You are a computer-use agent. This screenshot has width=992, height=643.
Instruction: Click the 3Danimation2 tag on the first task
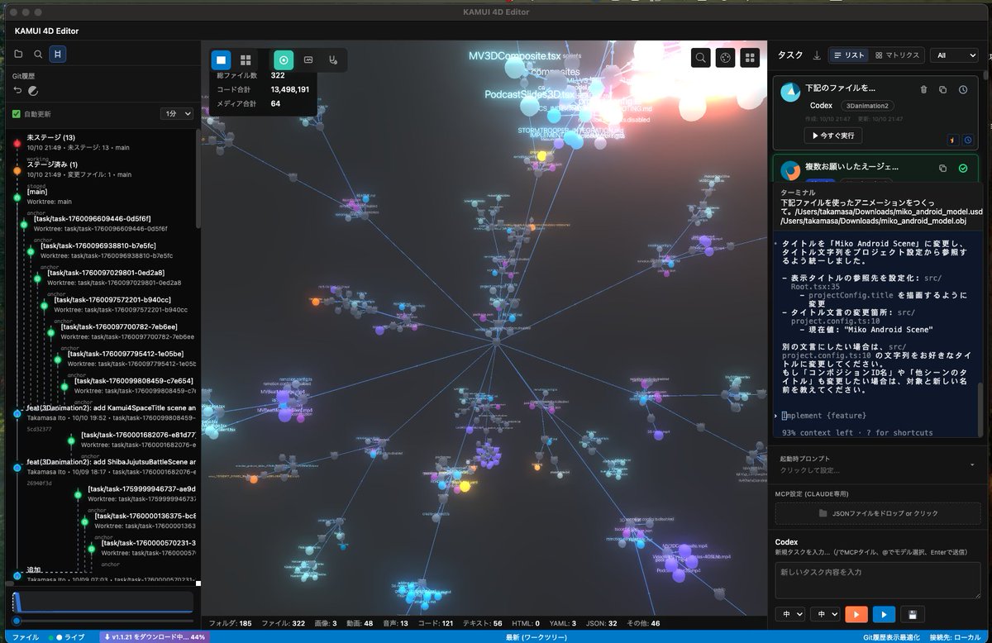pyautogui.click(x=867, y=106)
